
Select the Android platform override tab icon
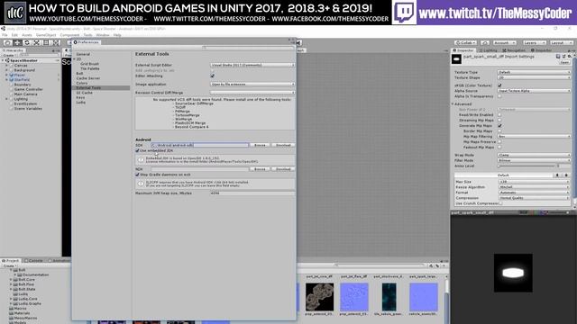point(566,175)
